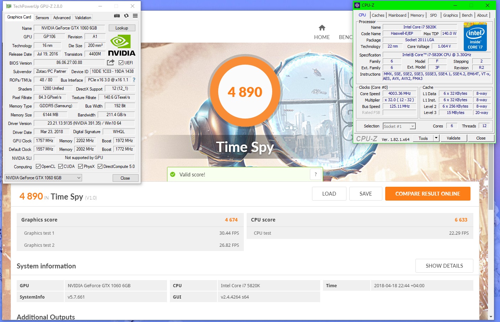Click the Core Speed value 4003.36 MHz
This screenshot has width=500, height=322.
tap(399, 93)
